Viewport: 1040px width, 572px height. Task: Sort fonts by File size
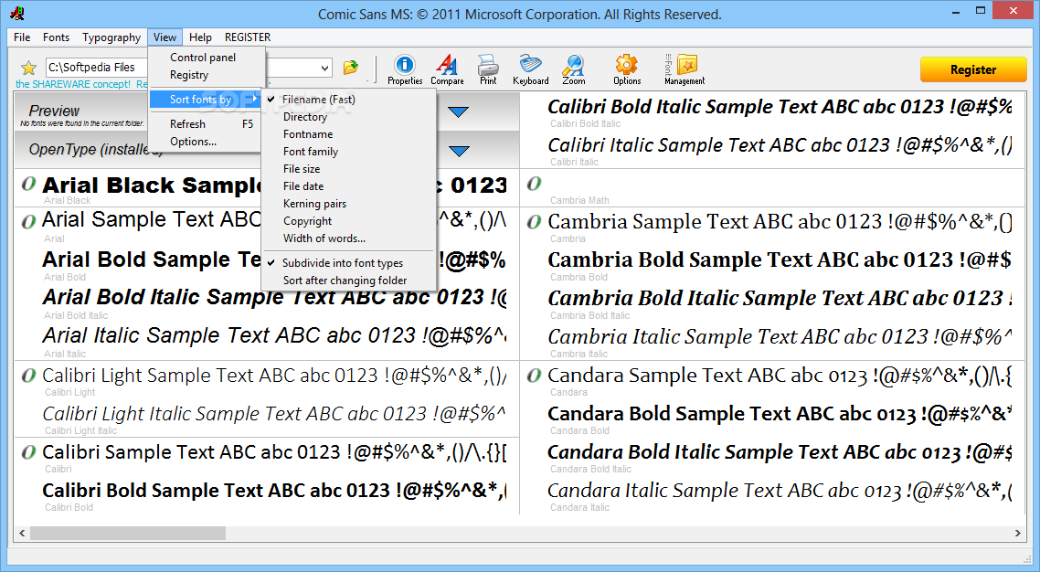[349, 169]
